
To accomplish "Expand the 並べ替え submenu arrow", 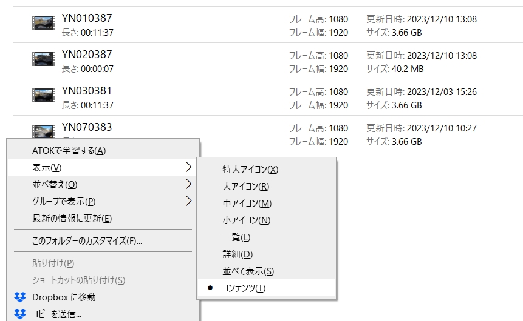I will pos(188,184).
